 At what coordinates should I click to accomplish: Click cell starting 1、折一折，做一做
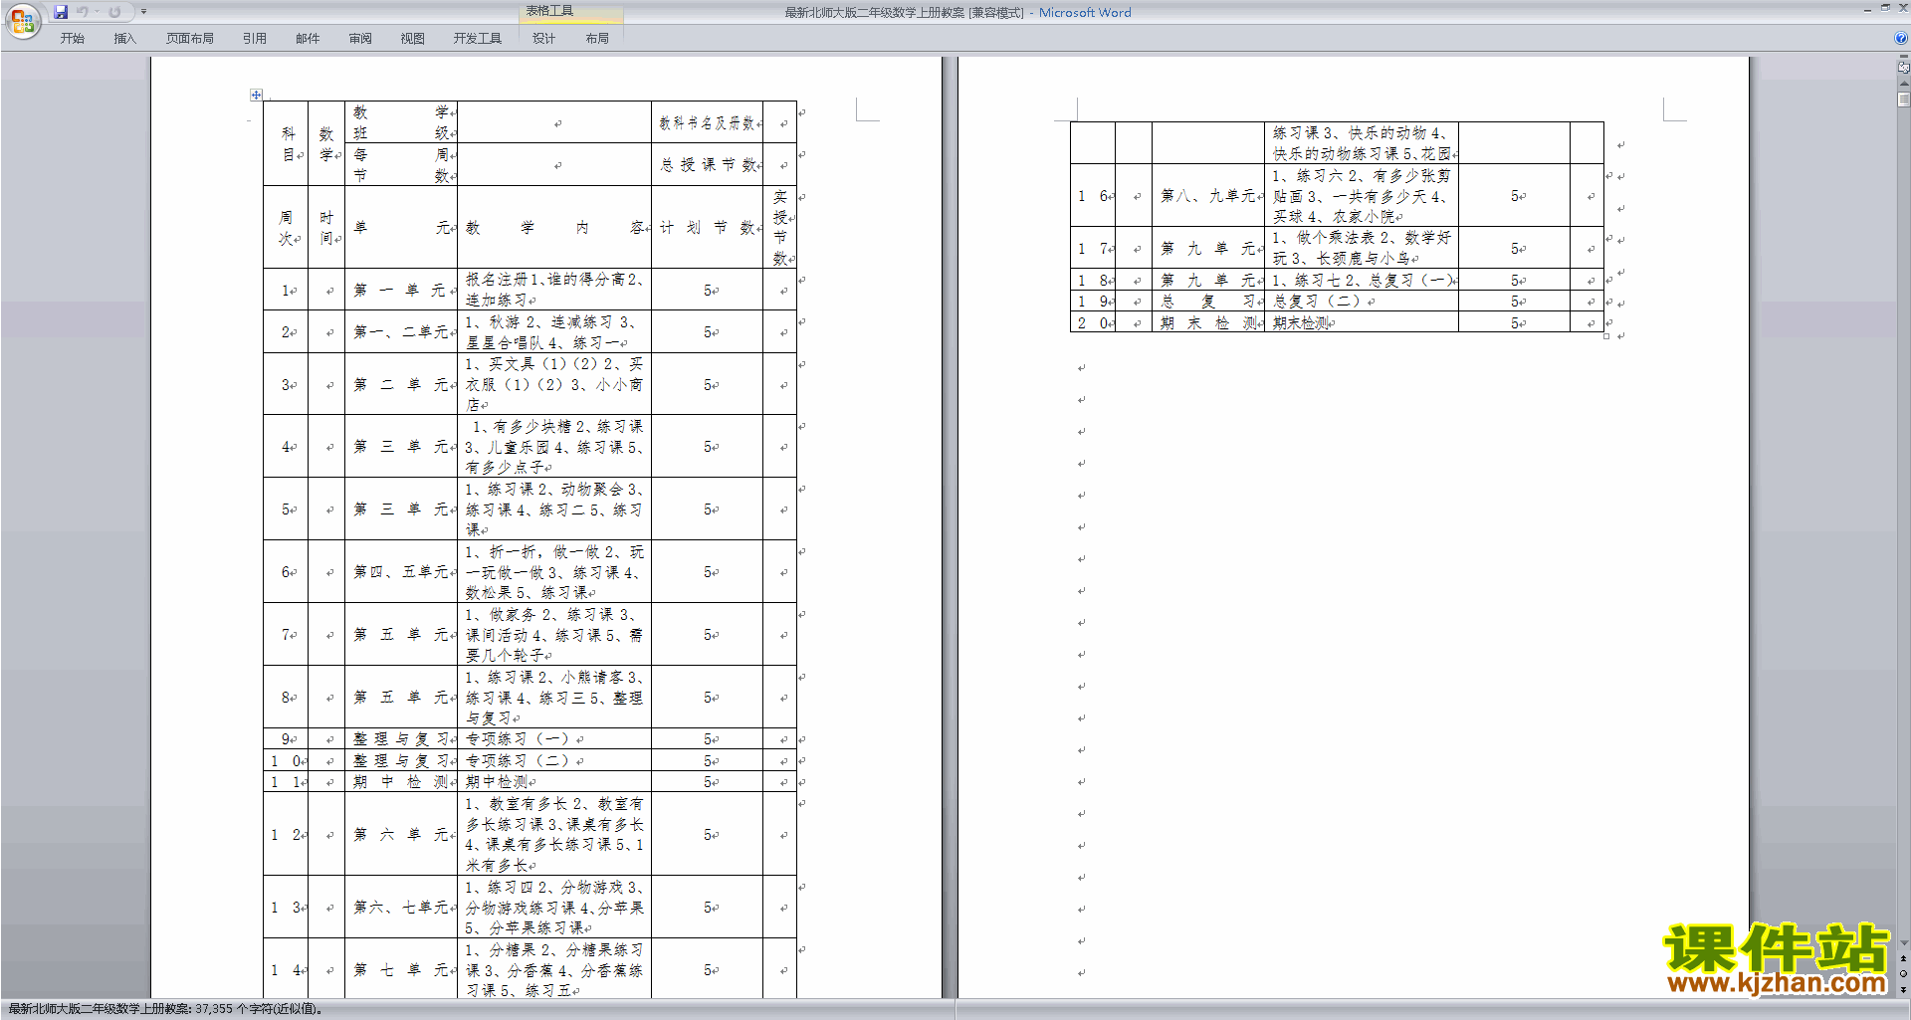pyautogui.click(x=554, y=572)
